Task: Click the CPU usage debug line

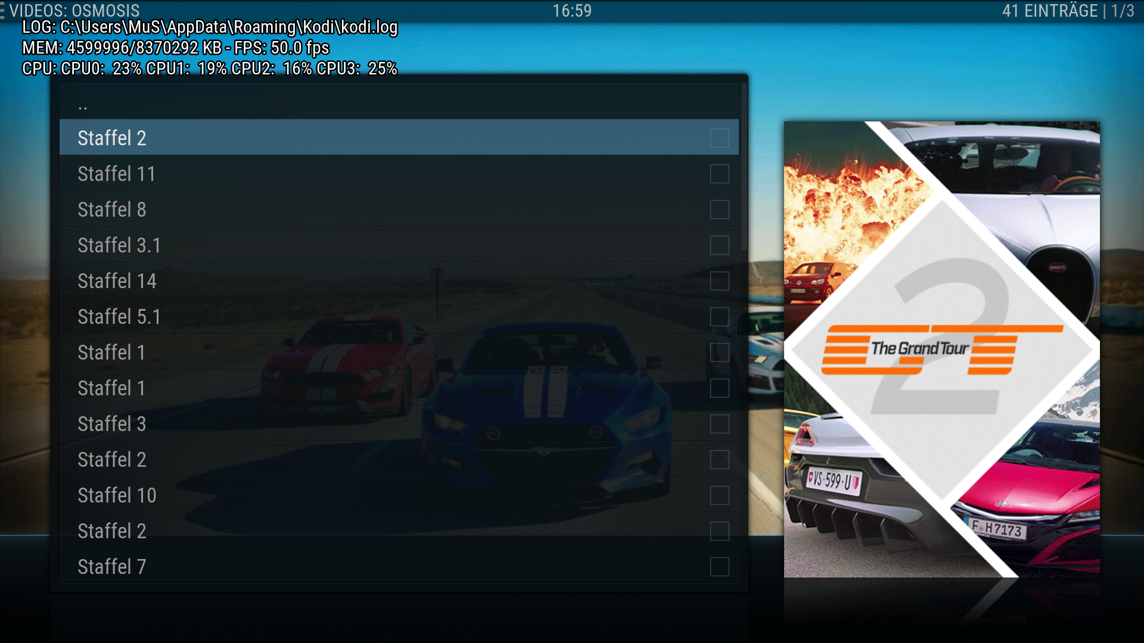Action: [x=210, y=68]
